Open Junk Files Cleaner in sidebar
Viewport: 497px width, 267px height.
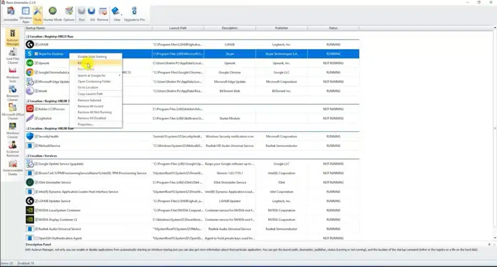point(13,56)
